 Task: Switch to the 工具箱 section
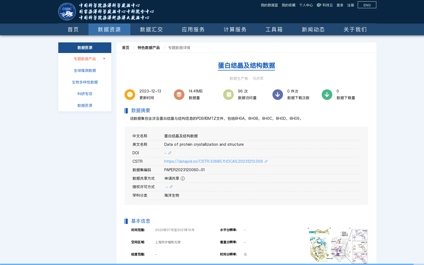(274, 29)
